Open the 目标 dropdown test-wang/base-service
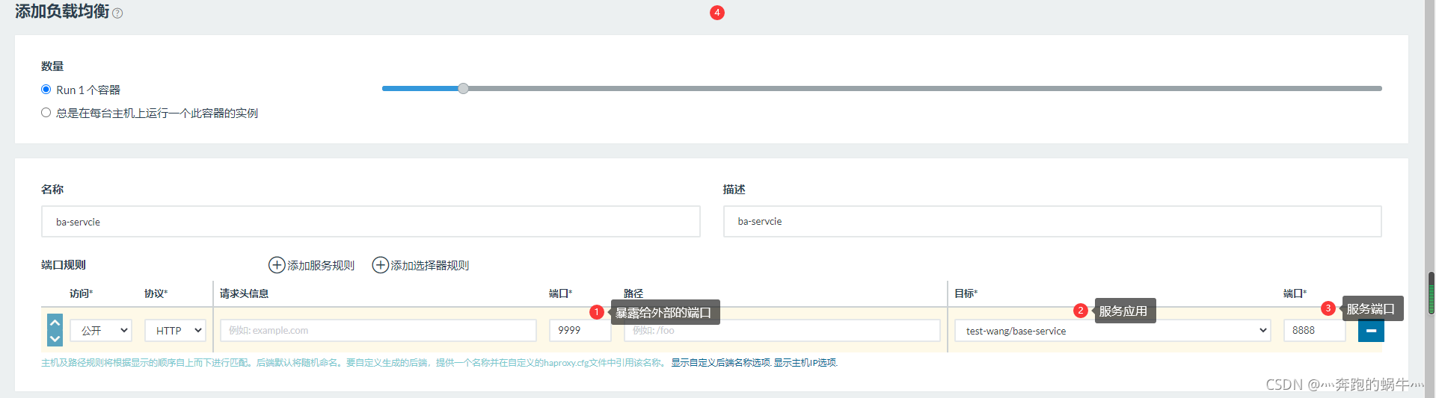 click(x=1113, y=330)
